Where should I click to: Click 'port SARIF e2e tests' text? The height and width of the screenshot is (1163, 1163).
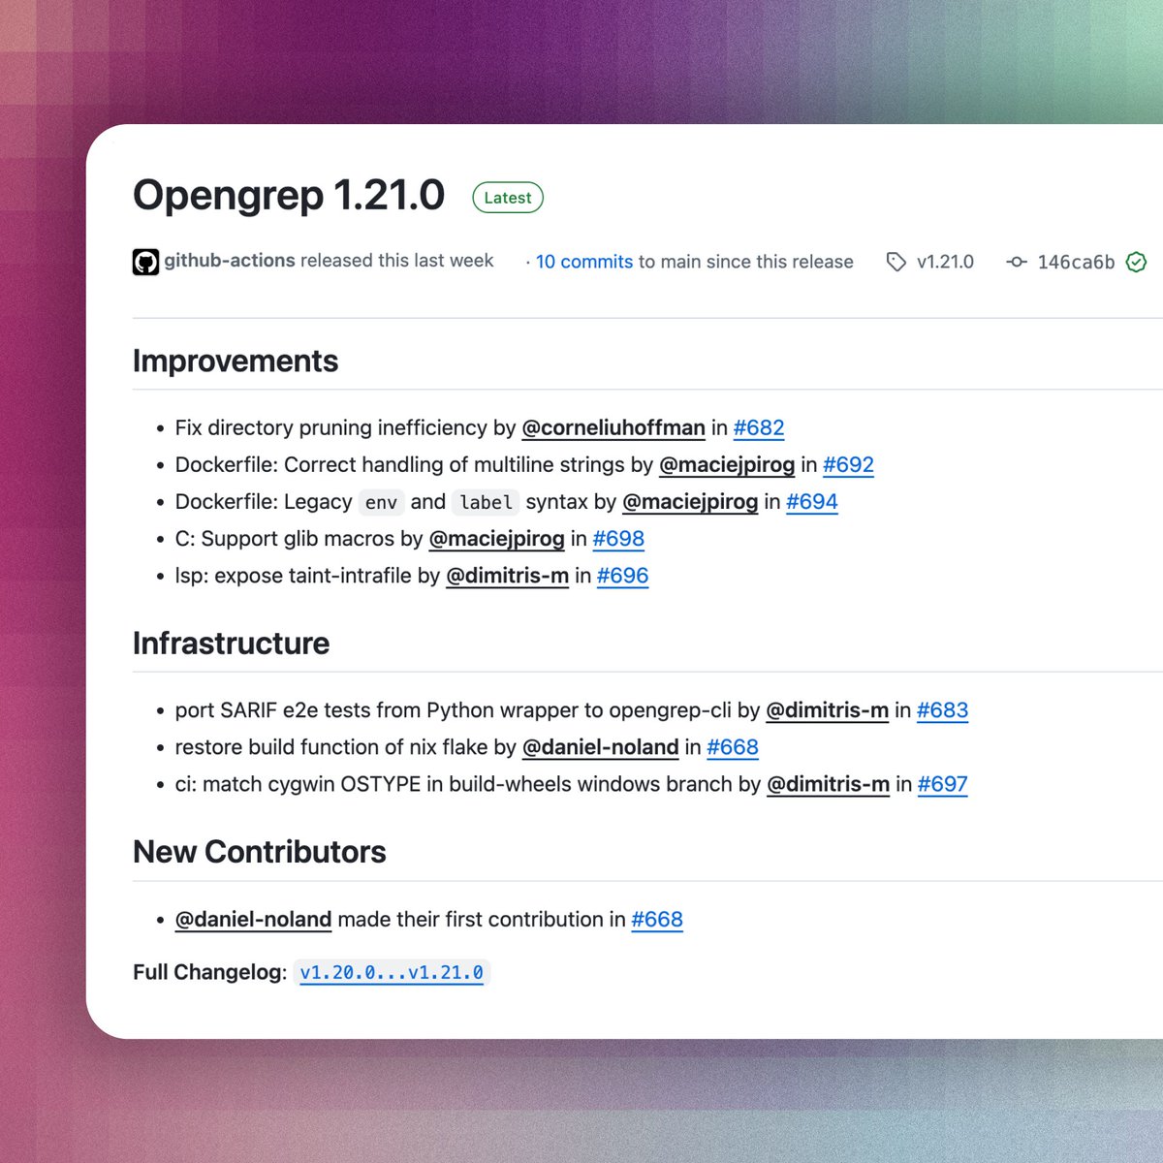coord(272,709)
